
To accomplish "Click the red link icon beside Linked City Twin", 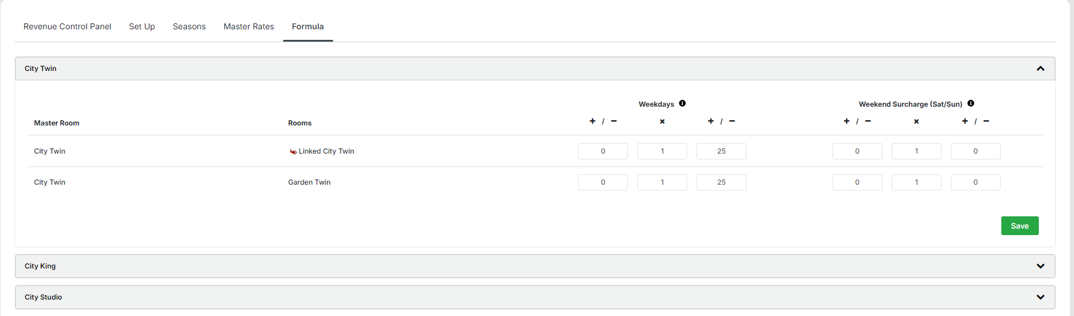I will tap(293, 152).
